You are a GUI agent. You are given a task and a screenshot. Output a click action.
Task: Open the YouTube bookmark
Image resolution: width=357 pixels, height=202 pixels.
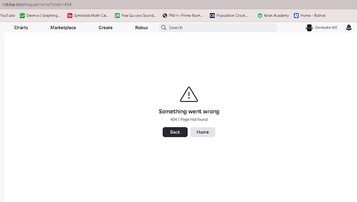(8, 16)
